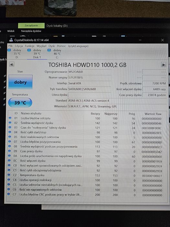The image size is (170, 227).
Task: Open the Wygląd menu
Action: click(41, 46)
